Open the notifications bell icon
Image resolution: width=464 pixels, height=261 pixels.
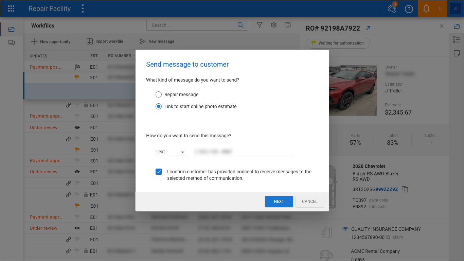pyautogui.click(x=426, y=9)
